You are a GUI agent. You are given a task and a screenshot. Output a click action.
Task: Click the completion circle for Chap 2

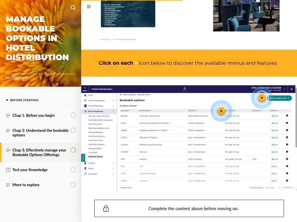73,130
